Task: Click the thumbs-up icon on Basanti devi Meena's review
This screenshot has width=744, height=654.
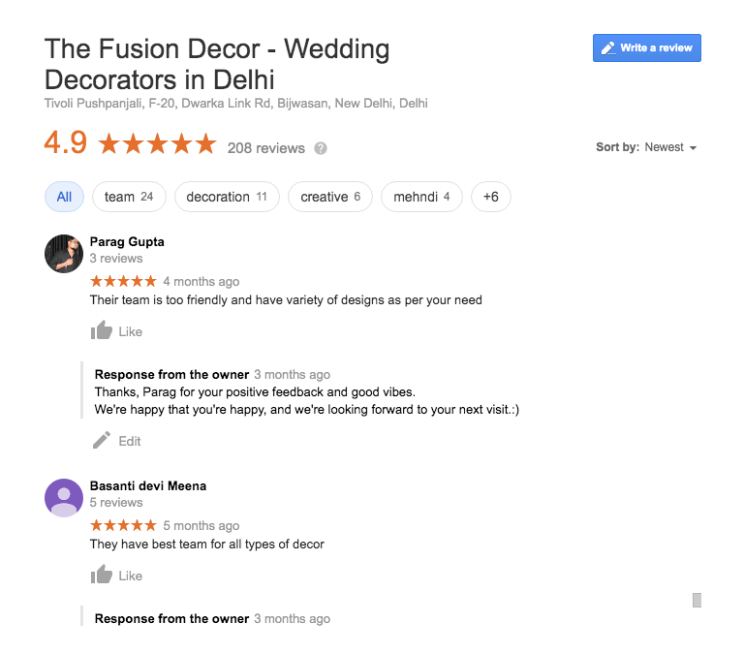Action: click(x=102, y=576)
